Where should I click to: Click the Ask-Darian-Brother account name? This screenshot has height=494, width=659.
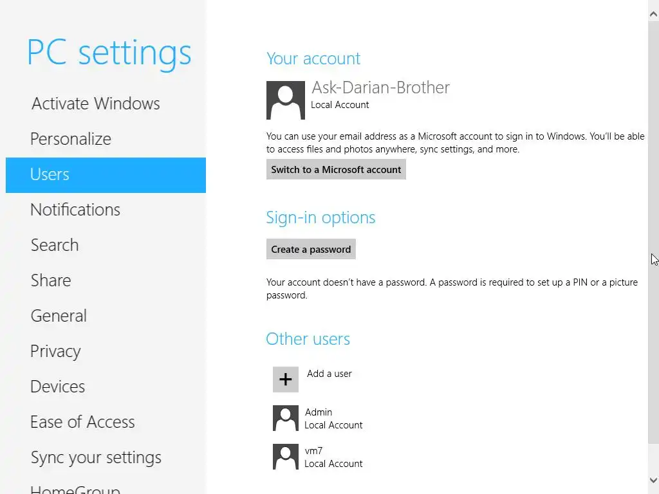(380, 87)
